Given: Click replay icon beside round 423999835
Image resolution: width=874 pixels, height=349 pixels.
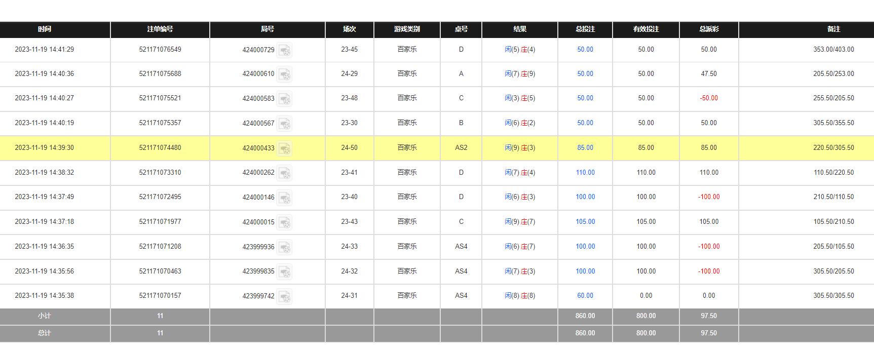Looking at the screenshot, I should tap(285, 272).
